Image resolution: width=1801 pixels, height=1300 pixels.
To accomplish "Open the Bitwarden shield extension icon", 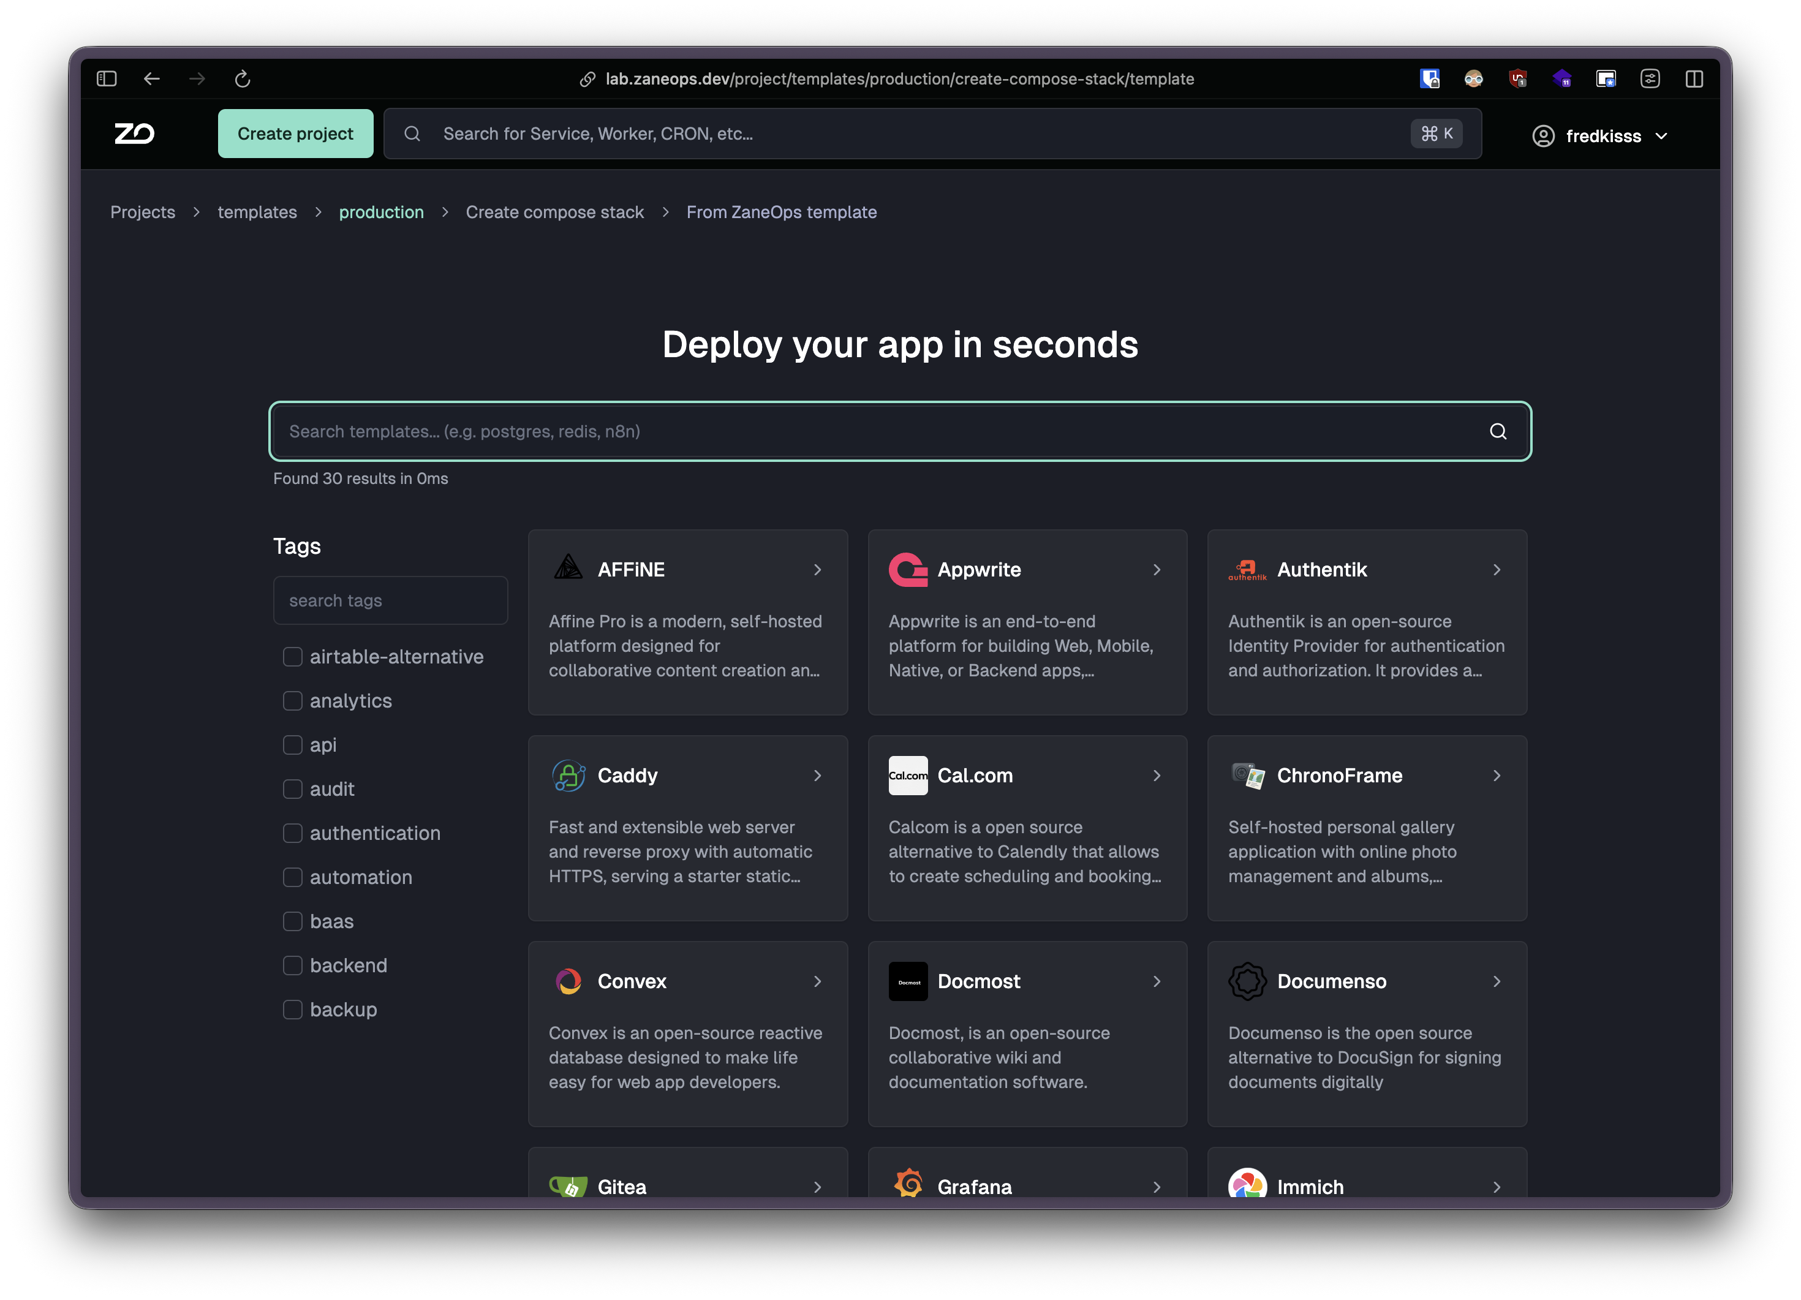I will pyautogui.click(x=1429, y=78).
